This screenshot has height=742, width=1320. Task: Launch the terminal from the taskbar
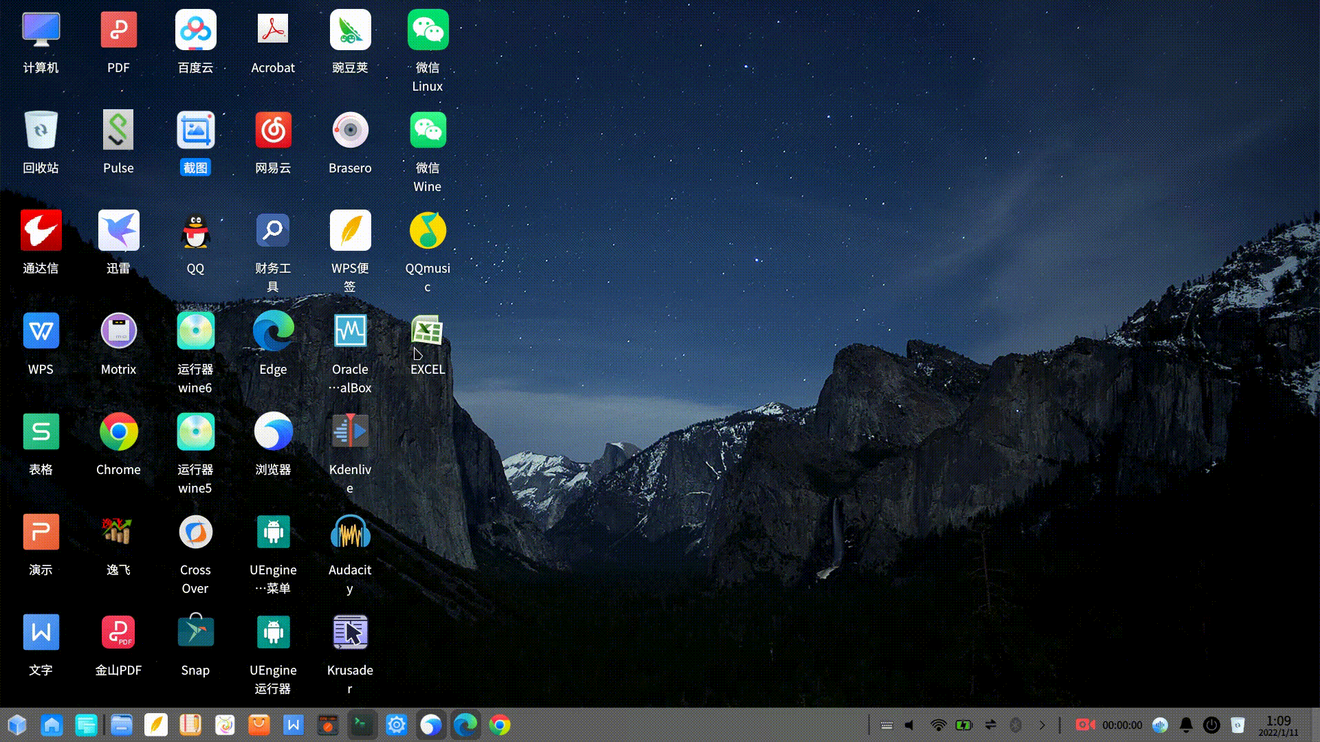pos(362,724)
